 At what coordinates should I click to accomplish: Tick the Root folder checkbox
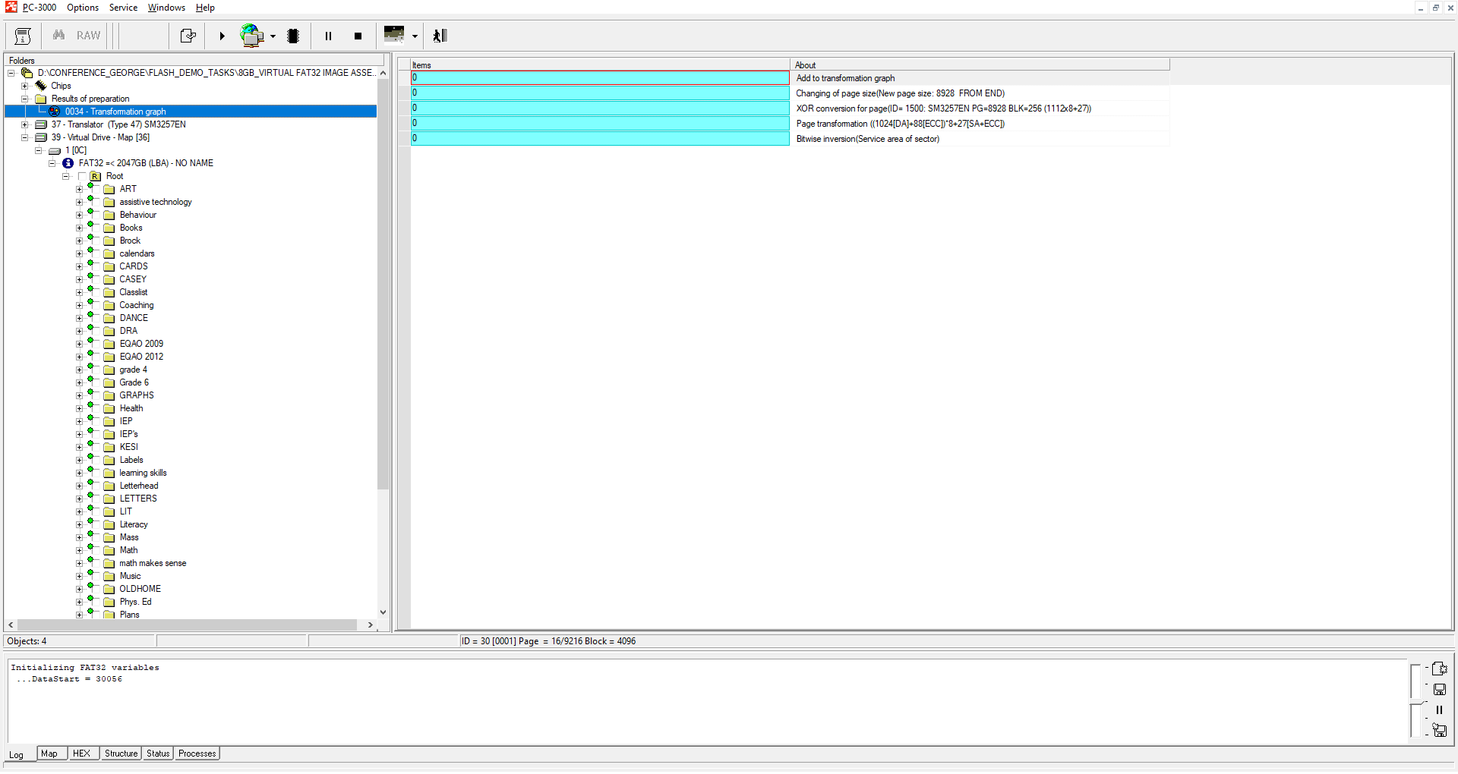click(82, 176)
